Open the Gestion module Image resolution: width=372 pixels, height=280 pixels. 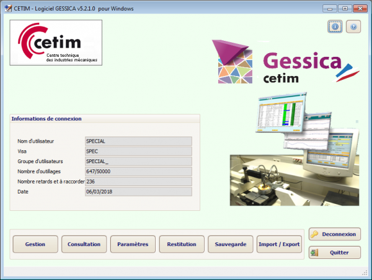pos(35,244)
